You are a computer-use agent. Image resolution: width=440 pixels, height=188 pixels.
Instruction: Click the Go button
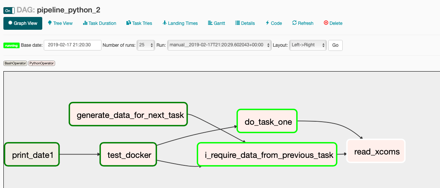tap(335, 45)
